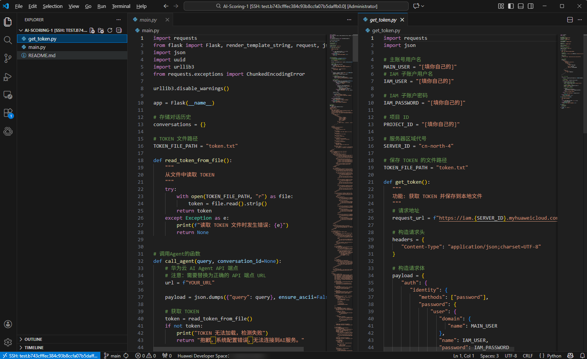The image size is (587, 359).
Task: Click the New File icon in Explorer
Action: (x=92, y=30)
